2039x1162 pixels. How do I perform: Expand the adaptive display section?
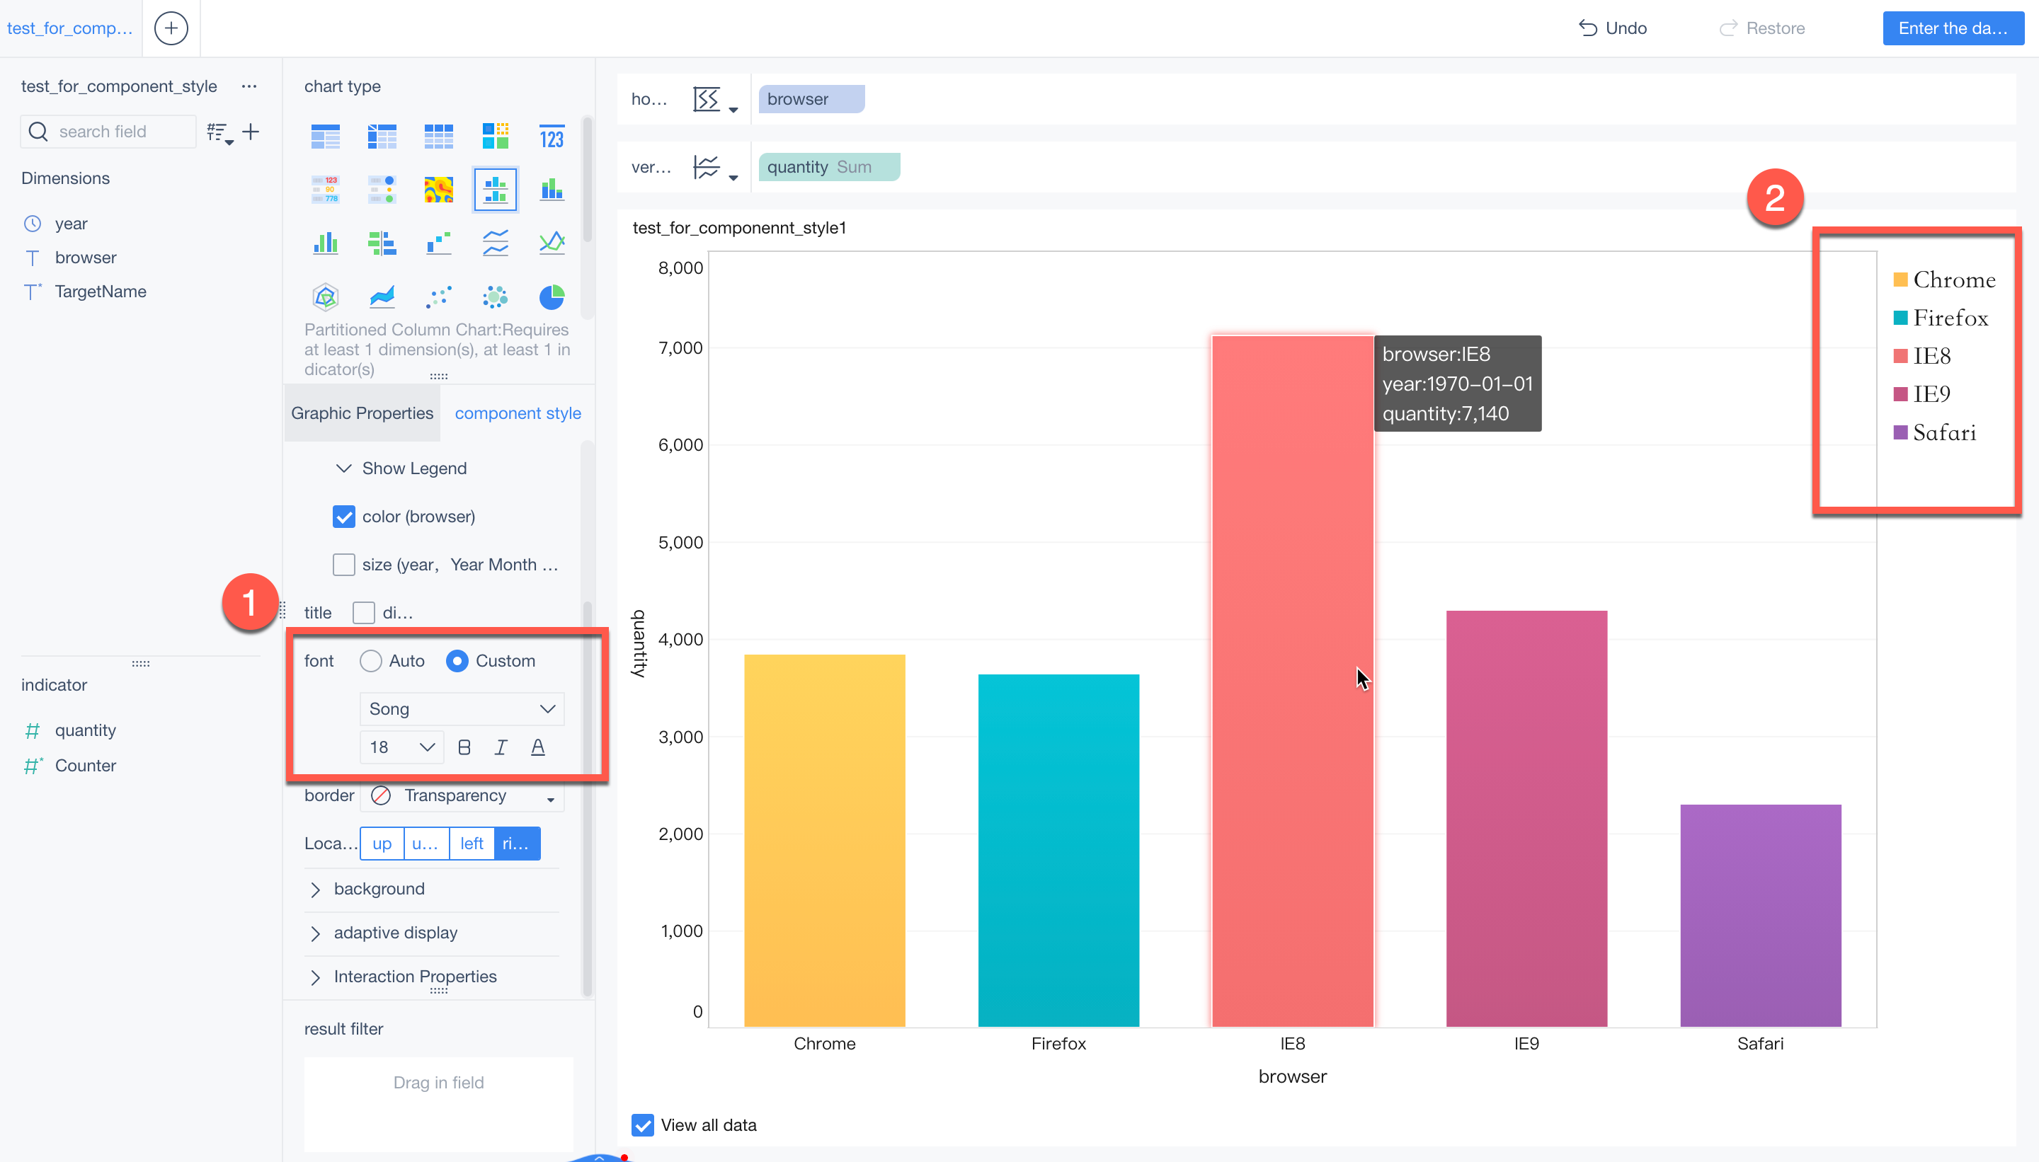click(x=315, y=933)
